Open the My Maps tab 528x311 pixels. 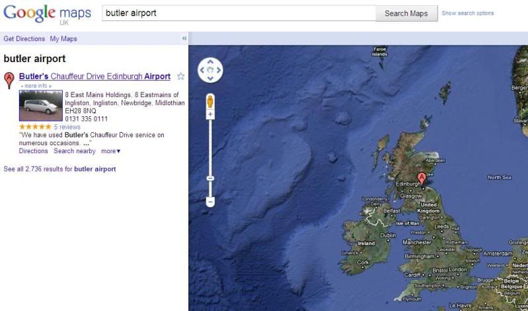coord(63,39)
